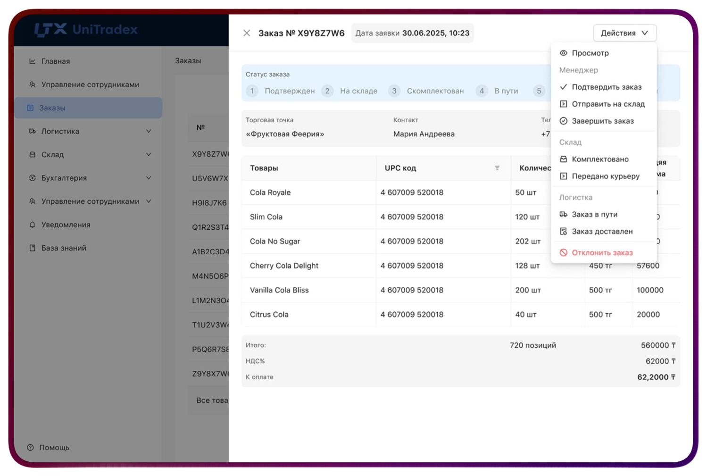707x476 pixels.
Task: Expand the Склад sidebar section
Action: point(149,154)
